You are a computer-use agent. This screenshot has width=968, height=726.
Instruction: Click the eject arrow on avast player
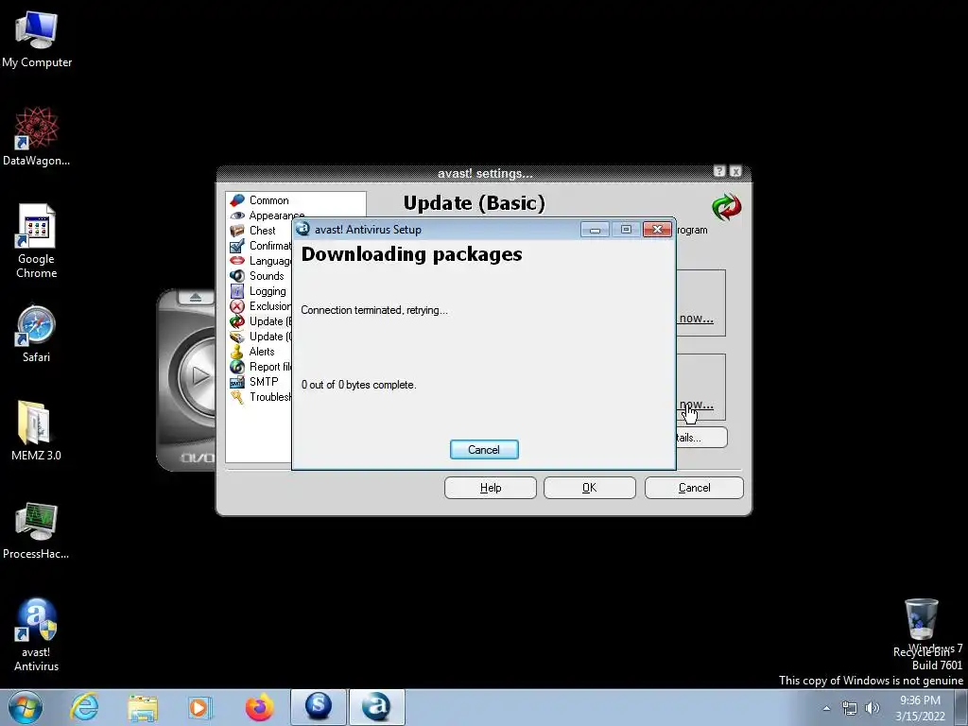196,298
